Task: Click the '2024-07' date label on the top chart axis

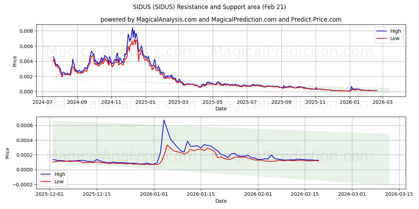Action: pyautogui.click(x=43, y=102)
